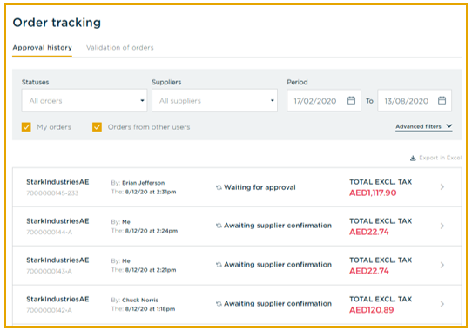Click the timestamp 8/12/20 at 2:21pm
This screenshot has height=331, width=472.
pyautogui.click(x=151, y=270)
